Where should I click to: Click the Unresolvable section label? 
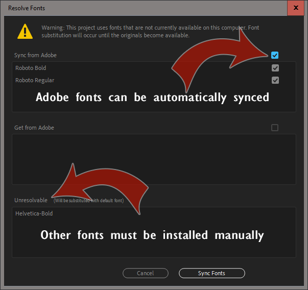coord(31,200)
